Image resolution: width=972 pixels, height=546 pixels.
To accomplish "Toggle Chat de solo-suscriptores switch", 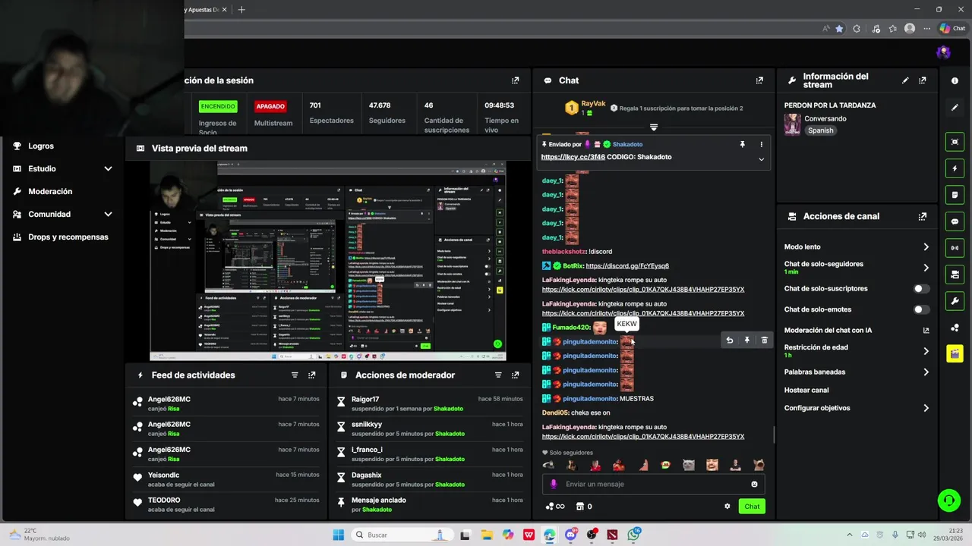I will [x=921, y=289].
